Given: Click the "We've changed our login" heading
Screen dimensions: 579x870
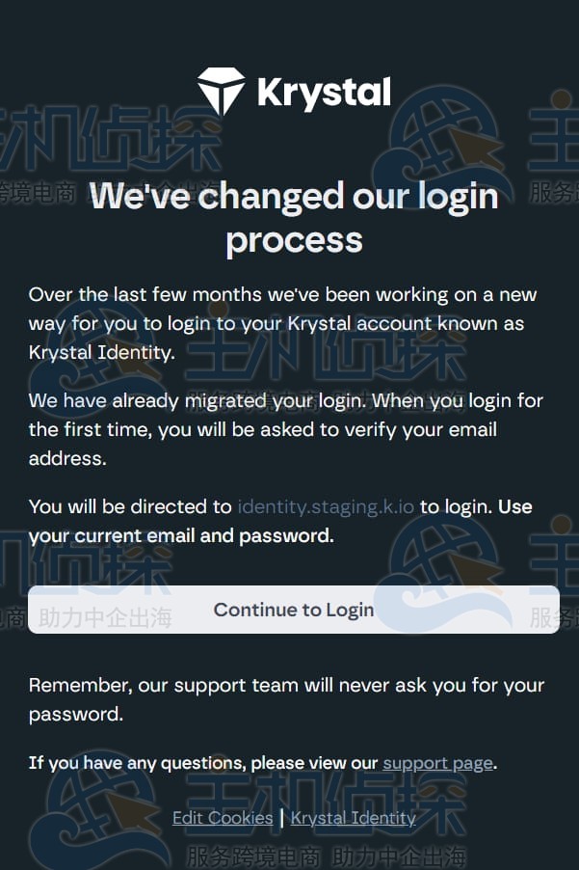Looking at the screenshot, I should (294, 197).
